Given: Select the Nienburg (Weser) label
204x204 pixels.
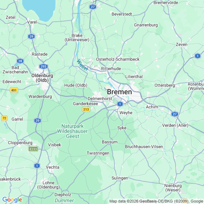Looking at the screenshot, I should pyautogui.click(x=173, y=188).
